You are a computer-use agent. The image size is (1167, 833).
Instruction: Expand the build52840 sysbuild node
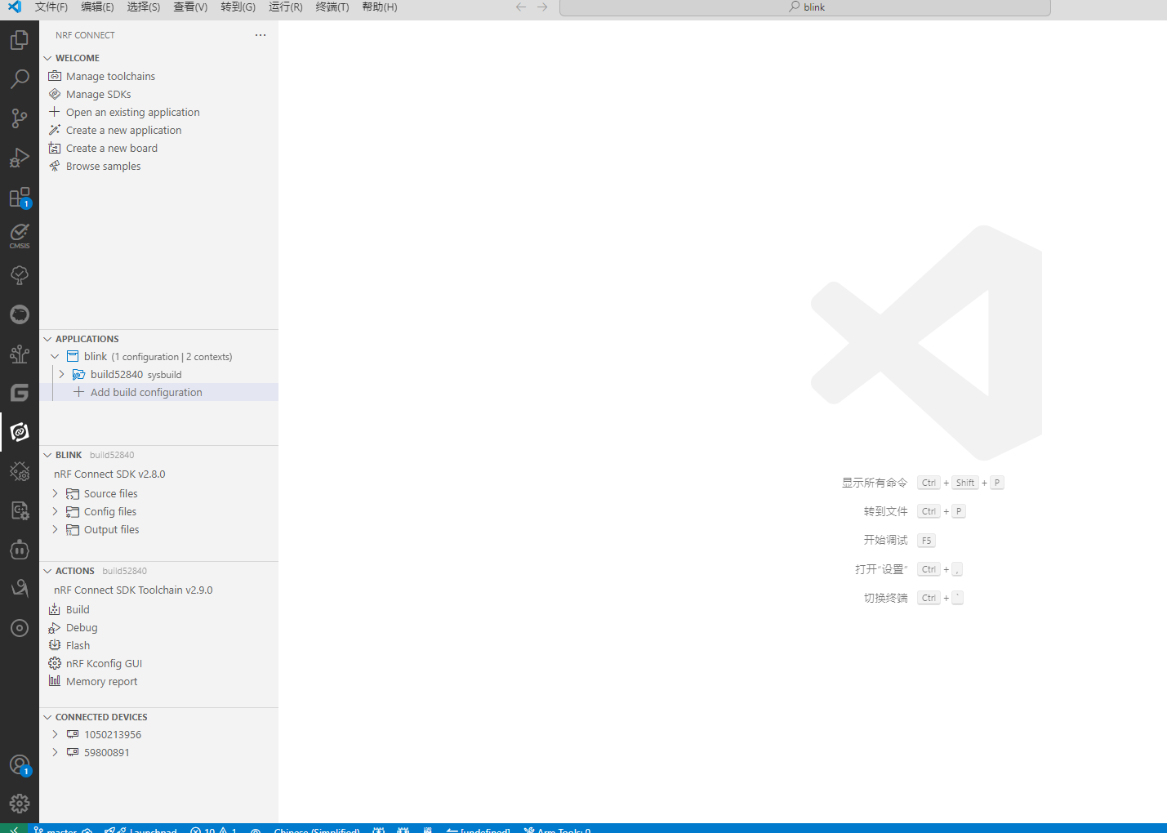pyautogui.click(x=61, y=375)
